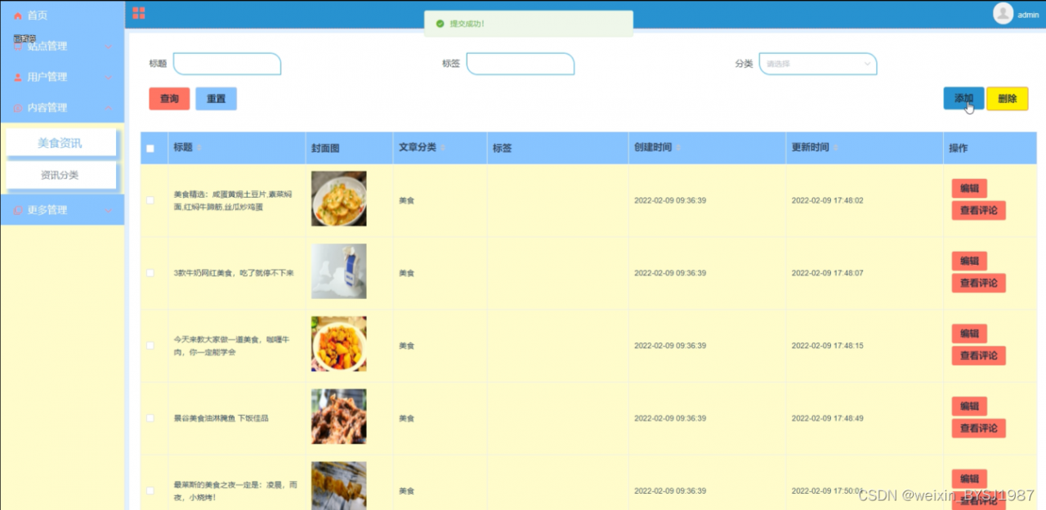Click the yellow 删除 button
Screen dimensions: 1046x510
point(1008,99)
